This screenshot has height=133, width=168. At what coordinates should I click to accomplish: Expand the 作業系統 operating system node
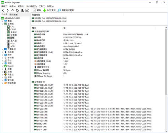coord(3,49)
